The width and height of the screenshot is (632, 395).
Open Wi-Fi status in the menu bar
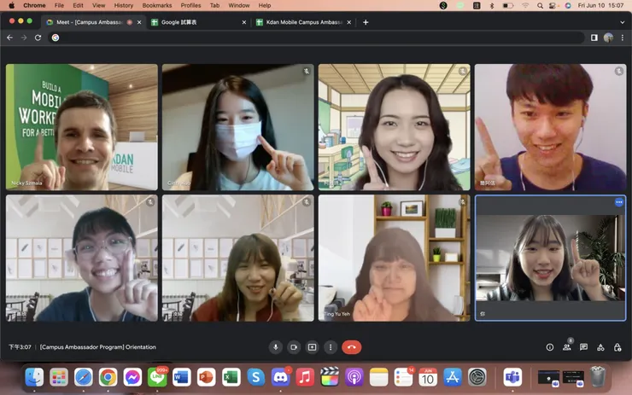pos(524,5)
